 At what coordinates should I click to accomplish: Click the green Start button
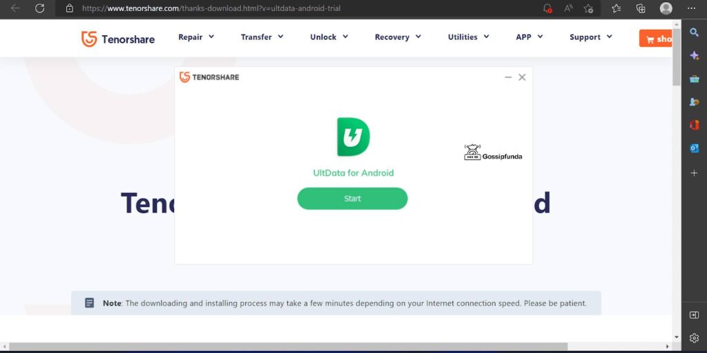pyautogui.click(x=353, y=199)
